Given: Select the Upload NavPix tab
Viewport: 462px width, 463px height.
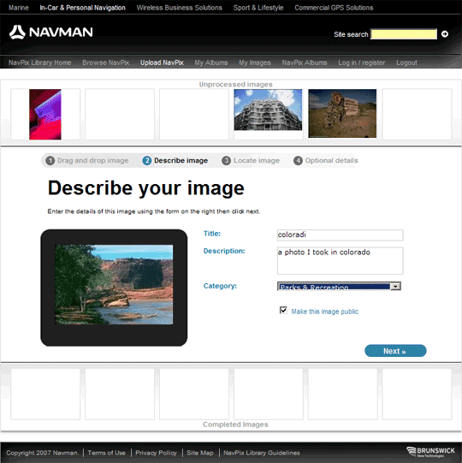Looking at the screenshot, I should point(162,62).
